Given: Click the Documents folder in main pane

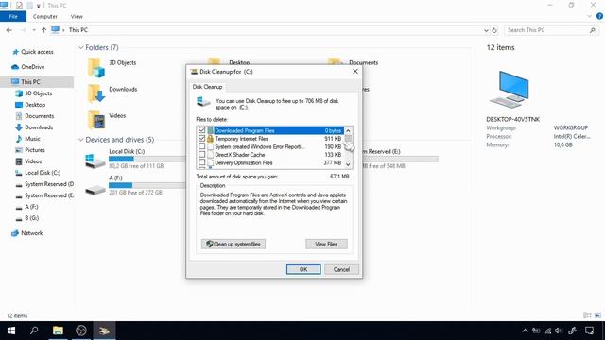Looking at the screenshot, I should [x=363, y=62].
